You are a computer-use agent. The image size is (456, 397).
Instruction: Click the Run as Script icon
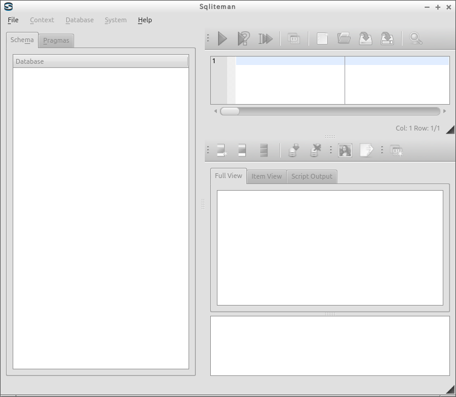265,38
